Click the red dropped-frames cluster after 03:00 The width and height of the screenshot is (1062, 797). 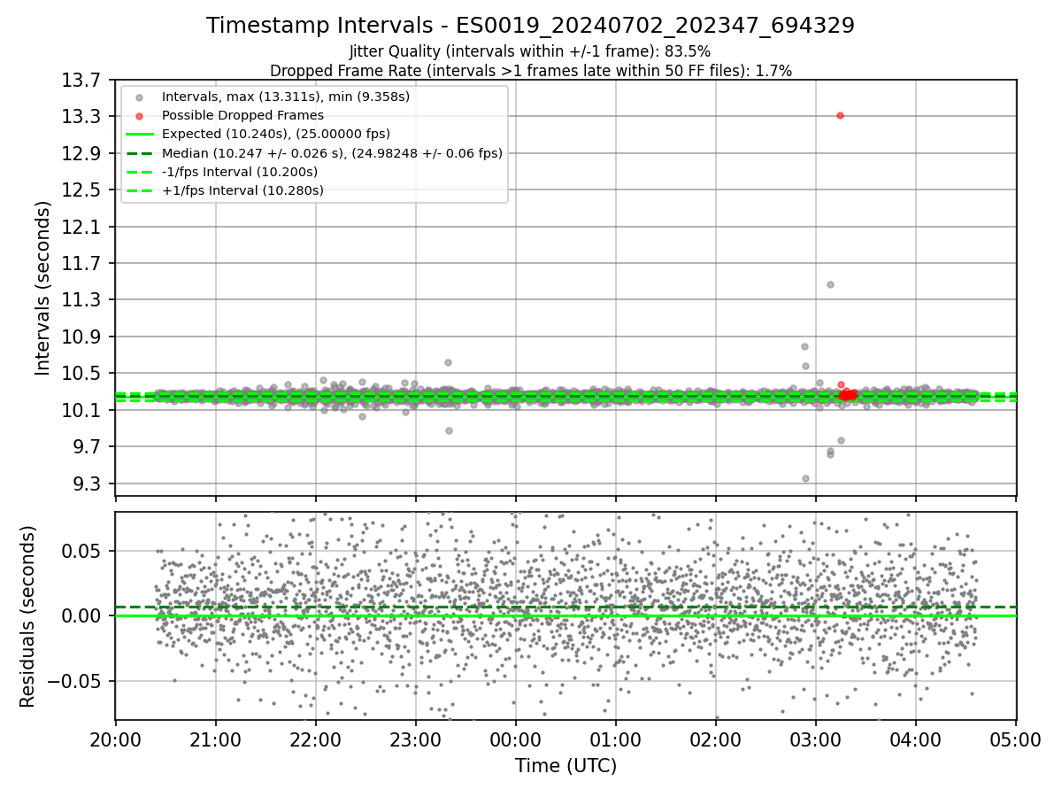pyautogui.click(x=848, y=394)
